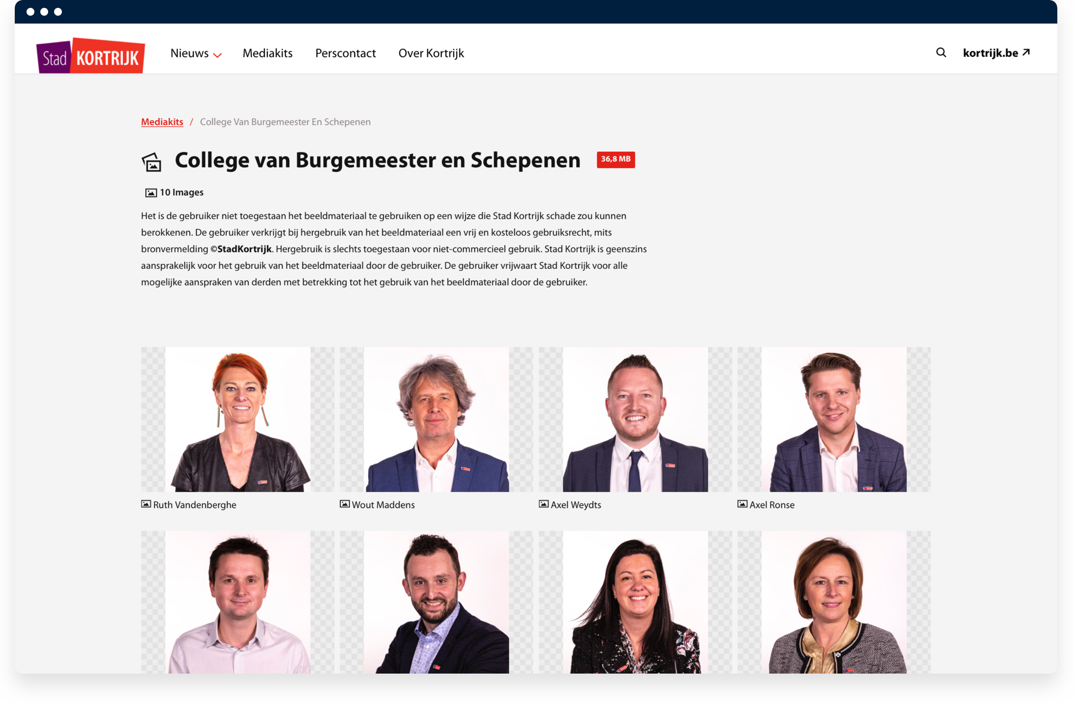
Task: Expand the Nieuws dropdown chevron
Action: [217, 55]
